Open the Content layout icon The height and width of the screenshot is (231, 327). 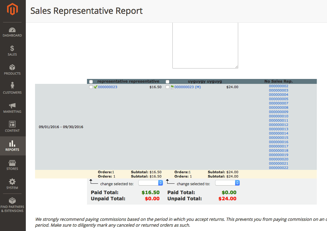coord(12,124)
